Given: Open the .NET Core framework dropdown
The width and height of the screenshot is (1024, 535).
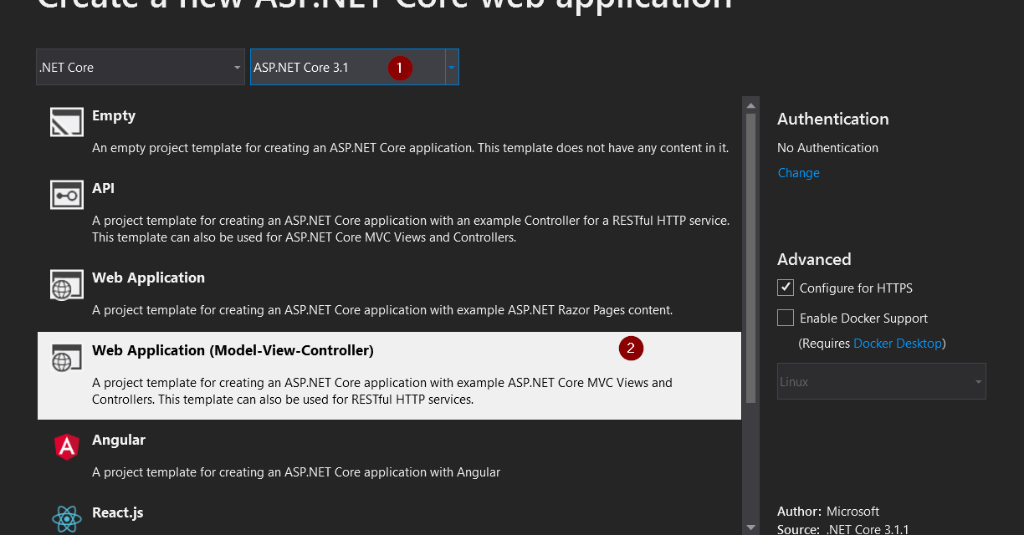Looking at the screenshot, I should click(x=141, y=68).
